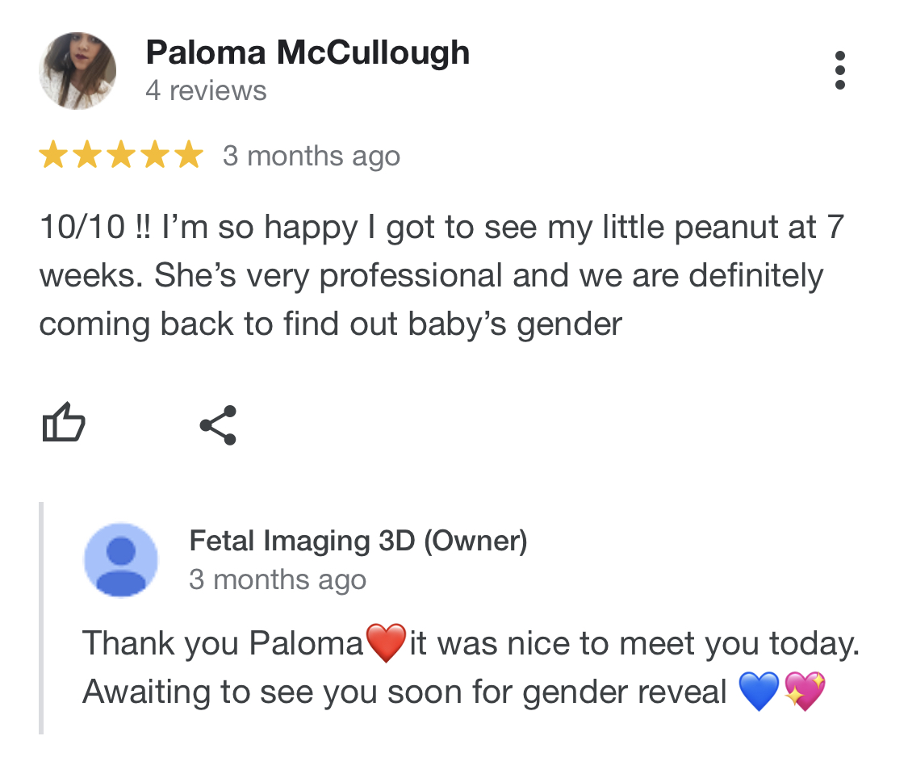
Task: Click the Paloma McCullough reviewer name
Action: pos(308,53)
